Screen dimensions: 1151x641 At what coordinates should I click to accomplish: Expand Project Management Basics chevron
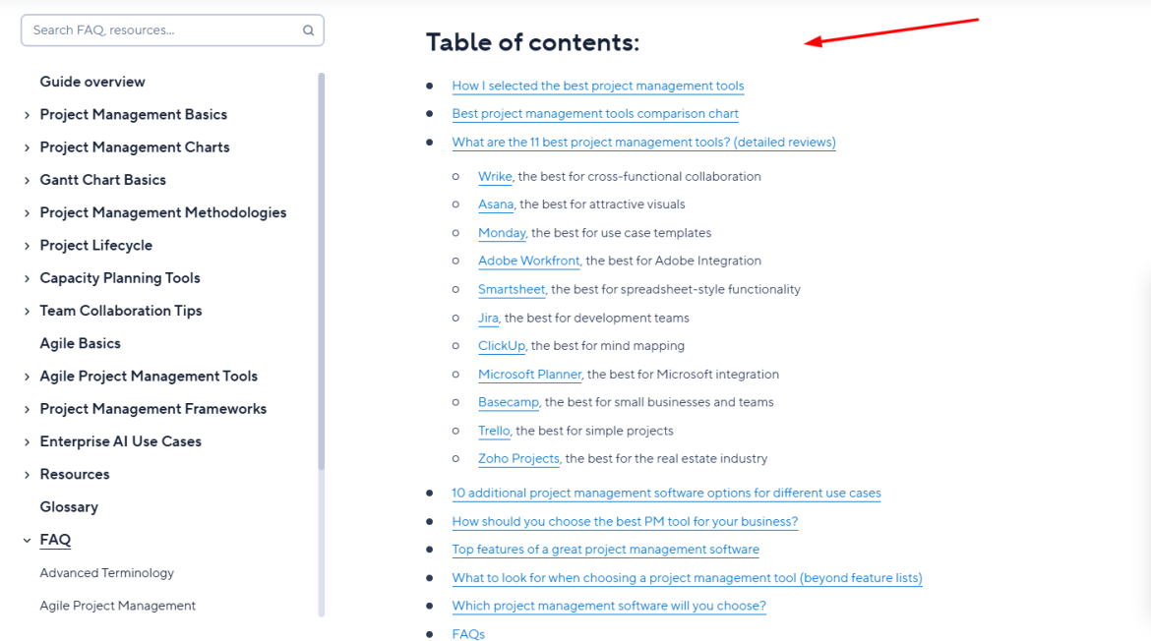pos(28,115)
